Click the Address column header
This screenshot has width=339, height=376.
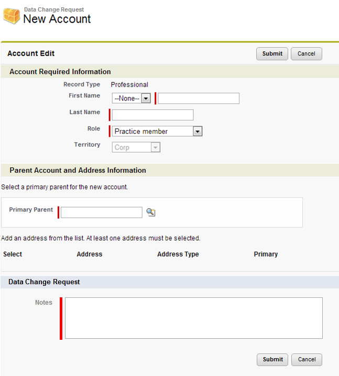(90, 254)
